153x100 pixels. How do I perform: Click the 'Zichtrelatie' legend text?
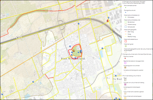click(131, 17)
